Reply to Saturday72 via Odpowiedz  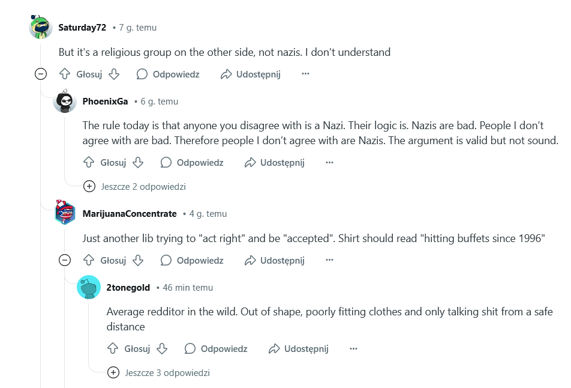tap(168, 74)
